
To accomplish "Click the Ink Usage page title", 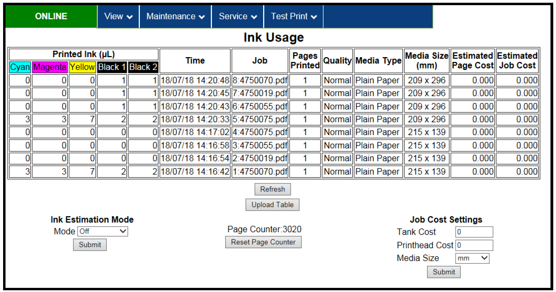I will pos(274,37).
